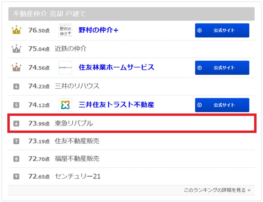
Task: Click the 74.56点 score
Action: tap(39, 68)
